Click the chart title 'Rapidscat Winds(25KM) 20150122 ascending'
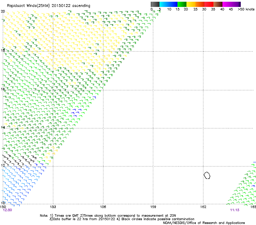The image size is (256, 225). coord(48,6)
